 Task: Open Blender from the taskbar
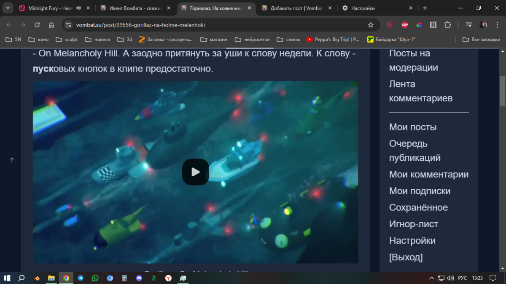coord(37,278)
